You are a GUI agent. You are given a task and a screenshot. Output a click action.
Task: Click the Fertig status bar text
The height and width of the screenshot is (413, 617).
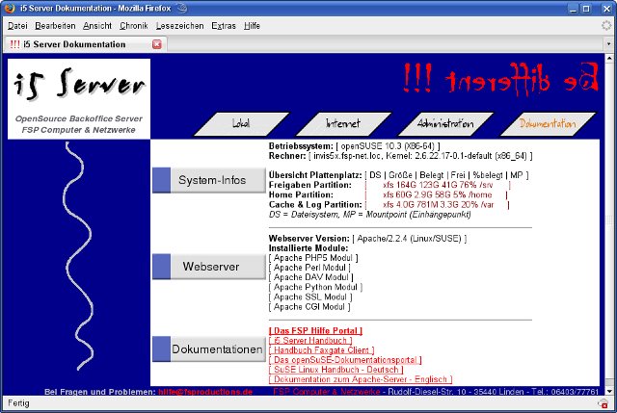18,403
